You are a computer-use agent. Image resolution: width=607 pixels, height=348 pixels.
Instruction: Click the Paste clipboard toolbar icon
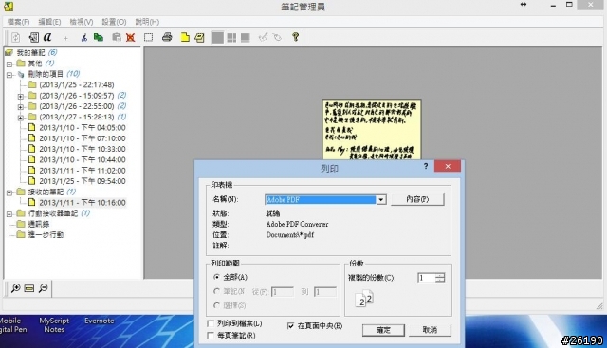click(116, 38)
